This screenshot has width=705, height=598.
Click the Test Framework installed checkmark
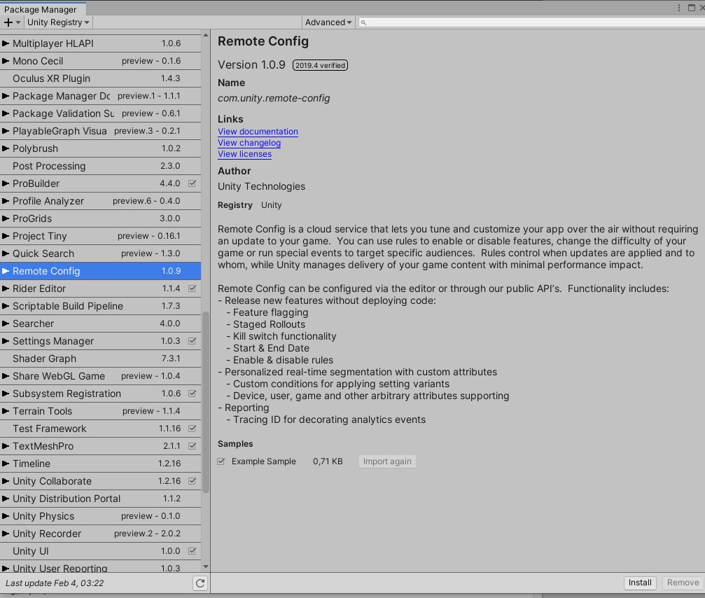tap(192, 429)
